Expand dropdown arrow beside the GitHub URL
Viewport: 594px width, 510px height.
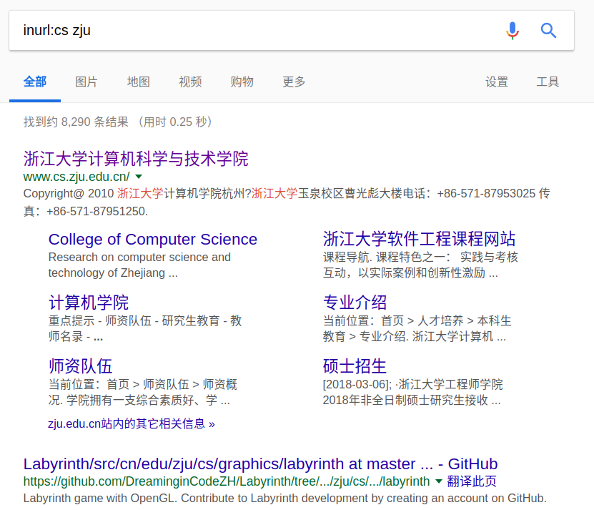(x=439, y=481)
